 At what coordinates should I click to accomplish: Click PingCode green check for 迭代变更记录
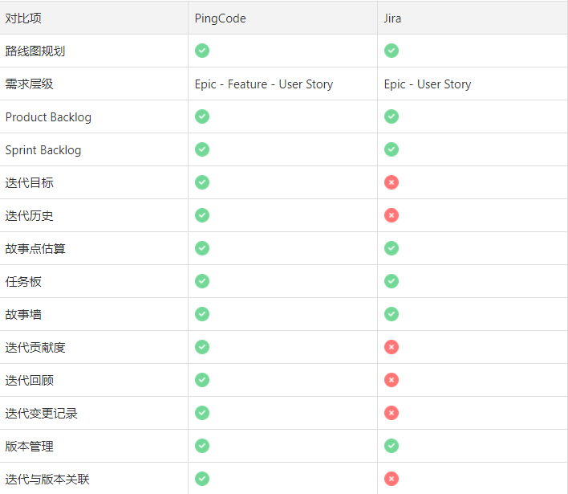coord(202,413)
